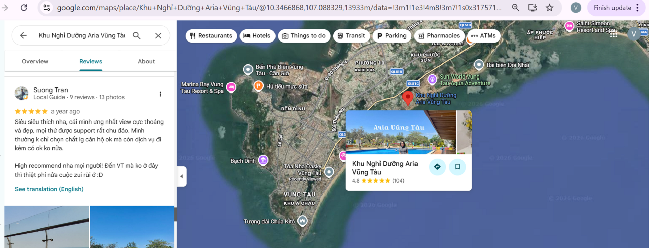Install app icon in the address bar

pos(533,7)
